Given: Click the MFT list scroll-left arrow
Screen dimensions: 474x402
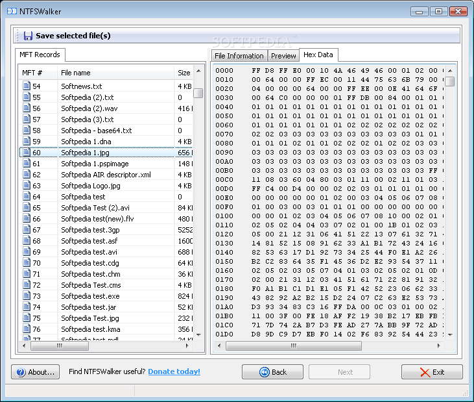Looking at the screenshot, I should [x=24, y=345].
